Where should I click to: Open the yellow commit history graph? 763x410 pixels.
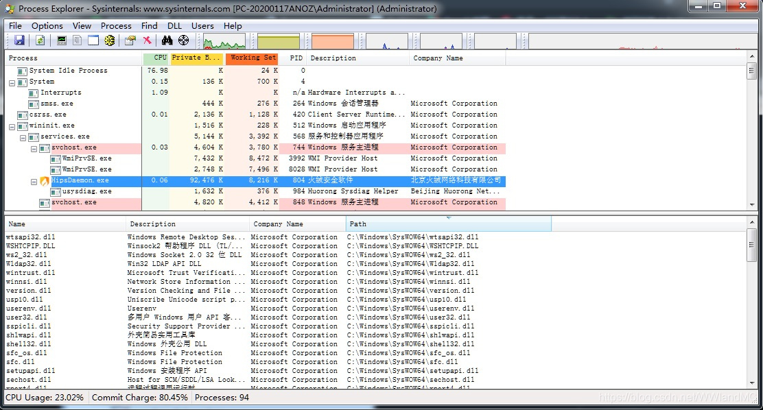(279, 41)
